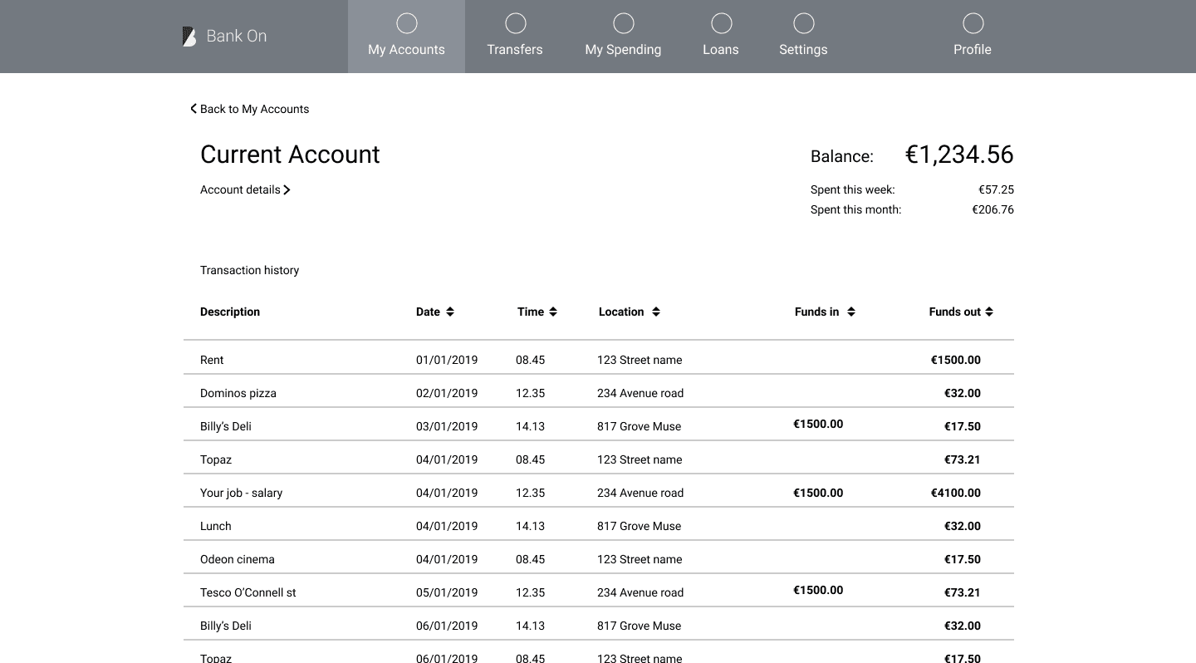Select the Dominos pizza transaction
1196x663 pixels.
click(x=238, y=393)
